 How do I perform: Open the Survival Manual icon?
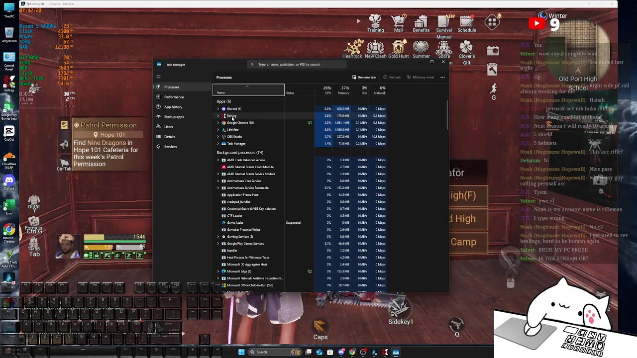[444, 26]
